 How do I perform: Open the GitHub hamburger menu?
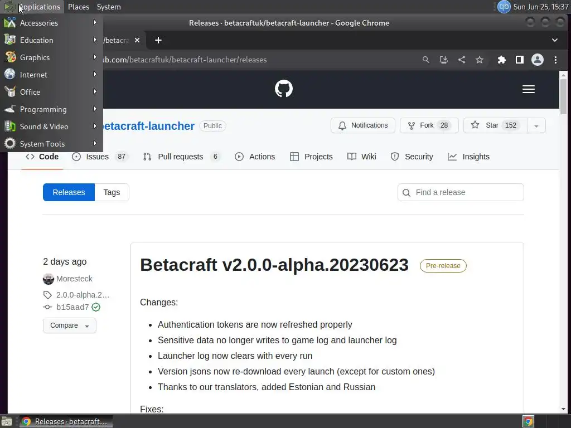pos(529,89)
